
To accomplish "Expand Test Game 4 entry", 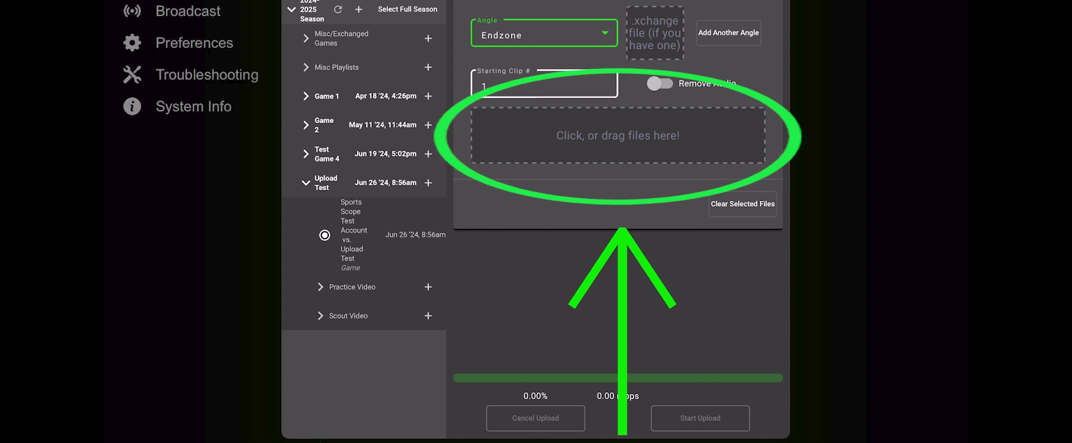I will coord(305,154).
